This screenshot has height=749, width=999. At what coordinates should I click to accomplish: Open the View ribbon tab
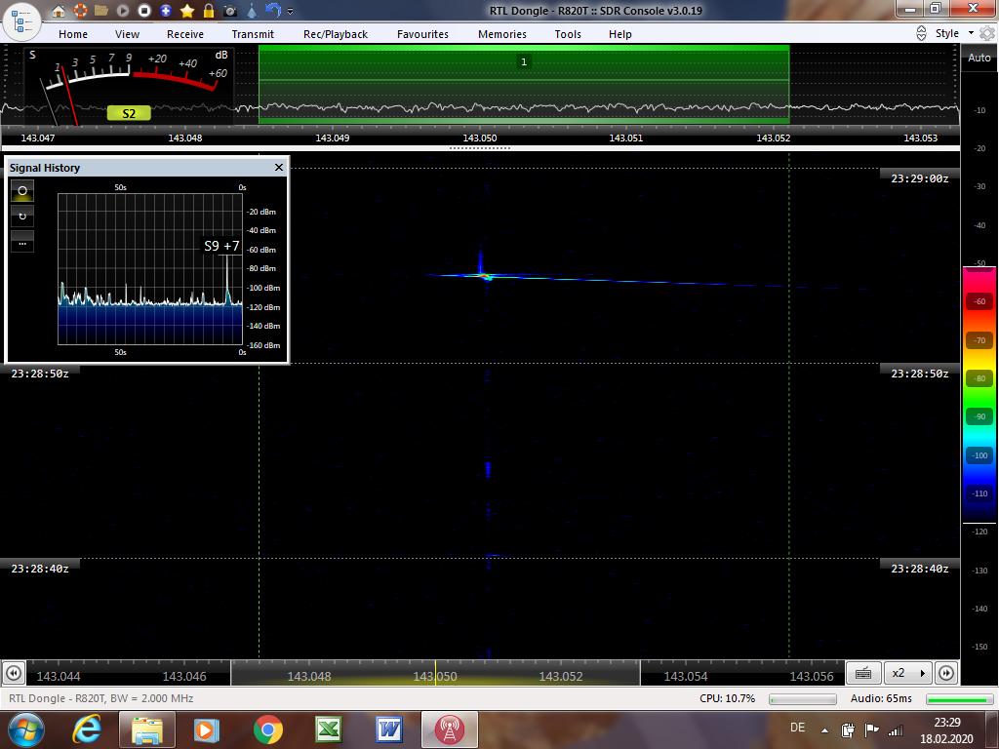[127, 34]
